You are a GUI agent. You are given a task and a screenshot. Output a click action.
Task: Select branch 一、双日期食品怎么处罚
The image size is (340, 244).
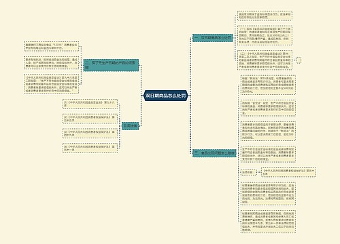pos(213,38)
